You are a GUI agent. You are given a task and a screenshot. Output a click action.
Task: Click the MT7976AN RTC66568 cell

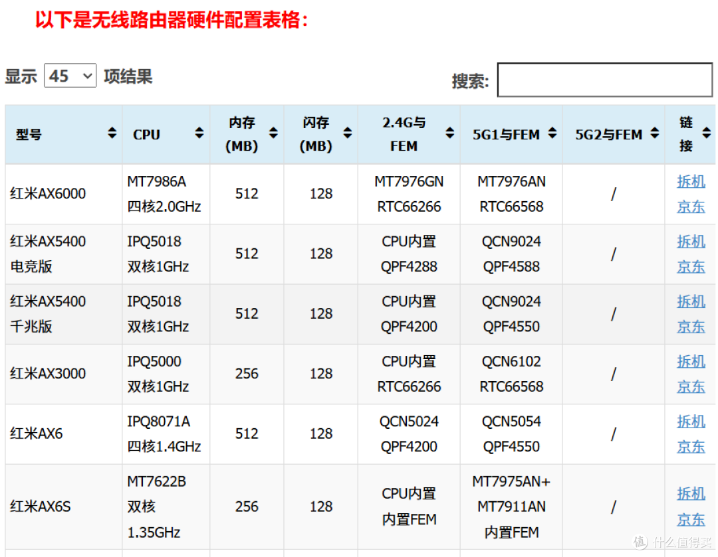click(511, 194)
